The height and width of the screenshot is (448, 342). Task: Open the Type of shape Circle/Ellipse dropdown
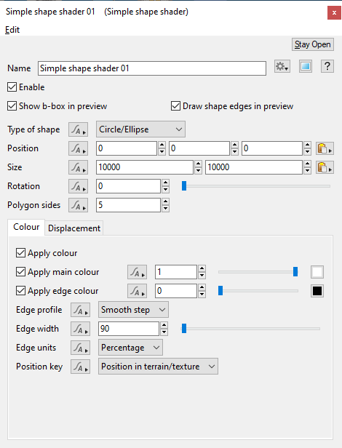pos(140,129)
